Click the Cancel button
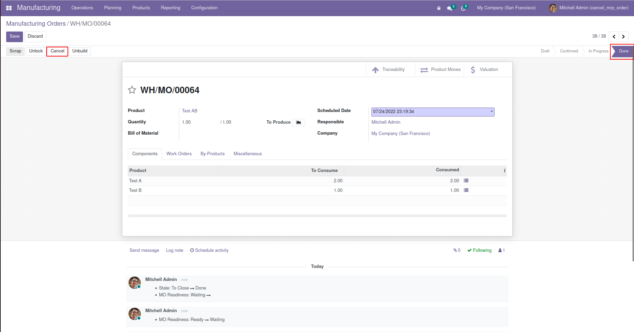 pyautogui.click(x=57, y=51)
